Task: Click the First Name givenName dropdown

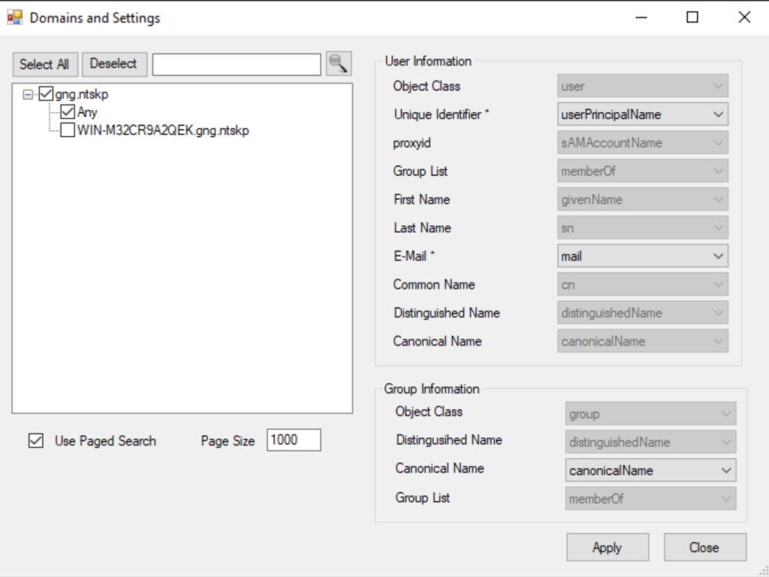Action: 643,200
